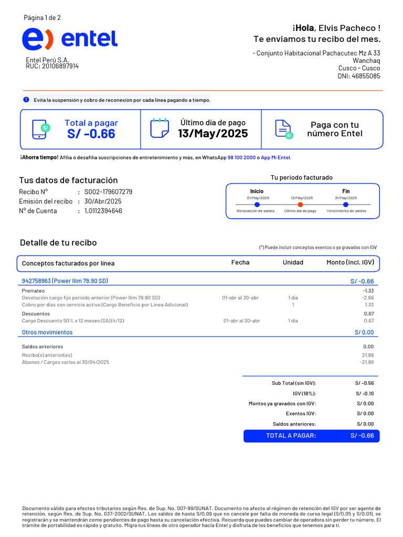
Task: Click the Paga con tu número Entel box
Action: [322, 130]
